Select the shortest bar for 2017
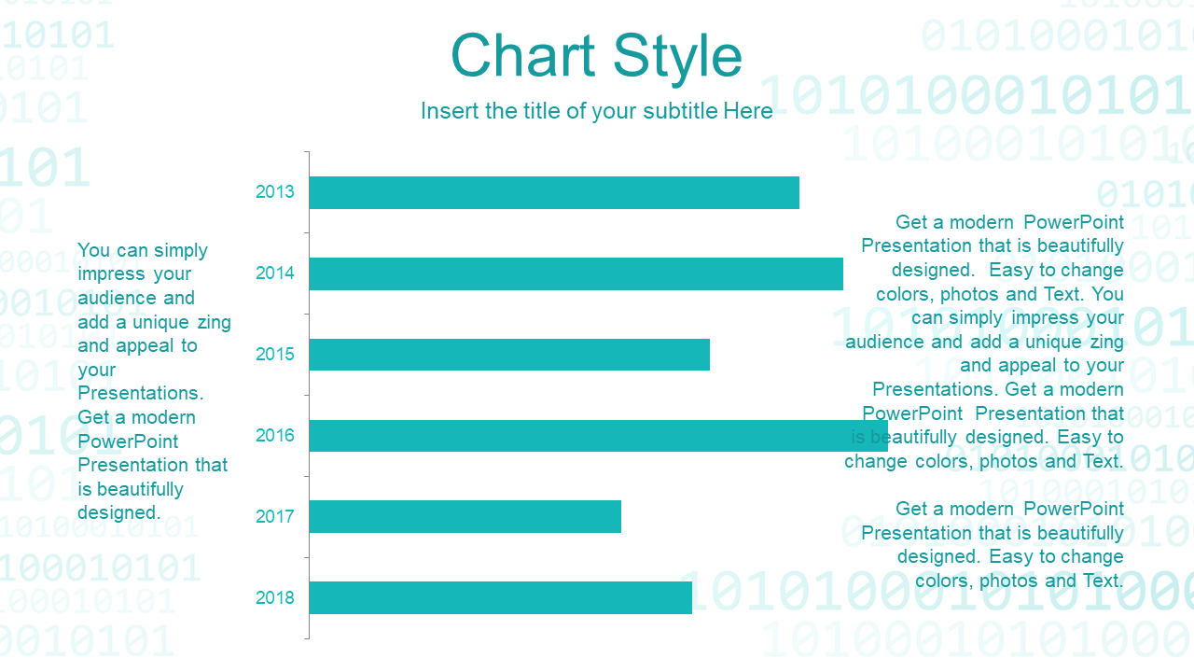Image resolution: width=1194 pixels, height=672 pixels. [465, 516]
